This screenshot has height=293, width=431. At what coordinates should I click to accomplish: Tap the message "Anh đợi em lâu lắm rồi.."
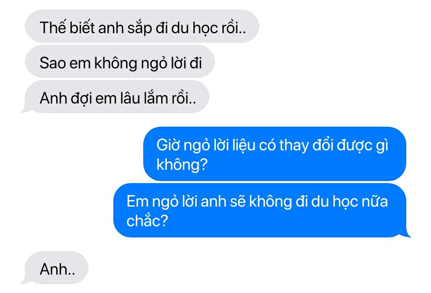point(117,97)
